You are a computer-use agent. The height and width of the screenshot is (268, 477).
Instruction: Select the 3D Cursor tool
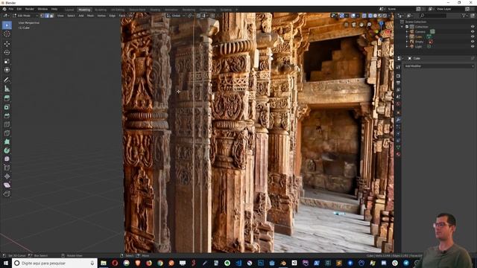7,34
